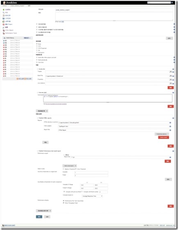
Task: Select the None source control radio
Action: [37, 44]
